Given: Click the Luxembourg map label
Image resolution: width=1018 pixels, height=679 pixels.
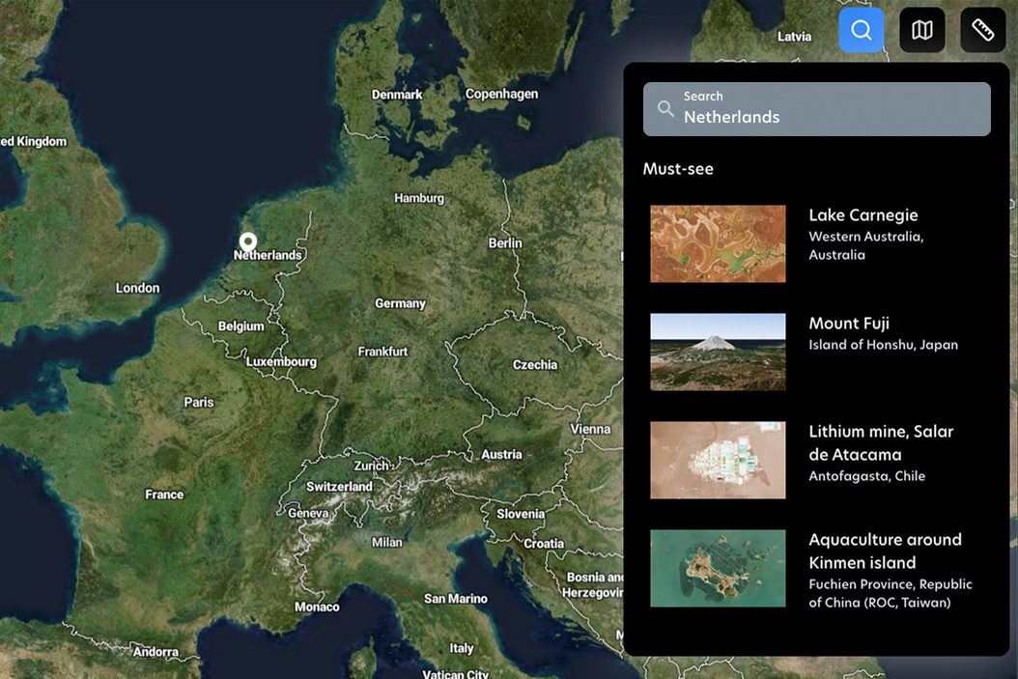Looking at the screenshot, I should pos(281,361).
